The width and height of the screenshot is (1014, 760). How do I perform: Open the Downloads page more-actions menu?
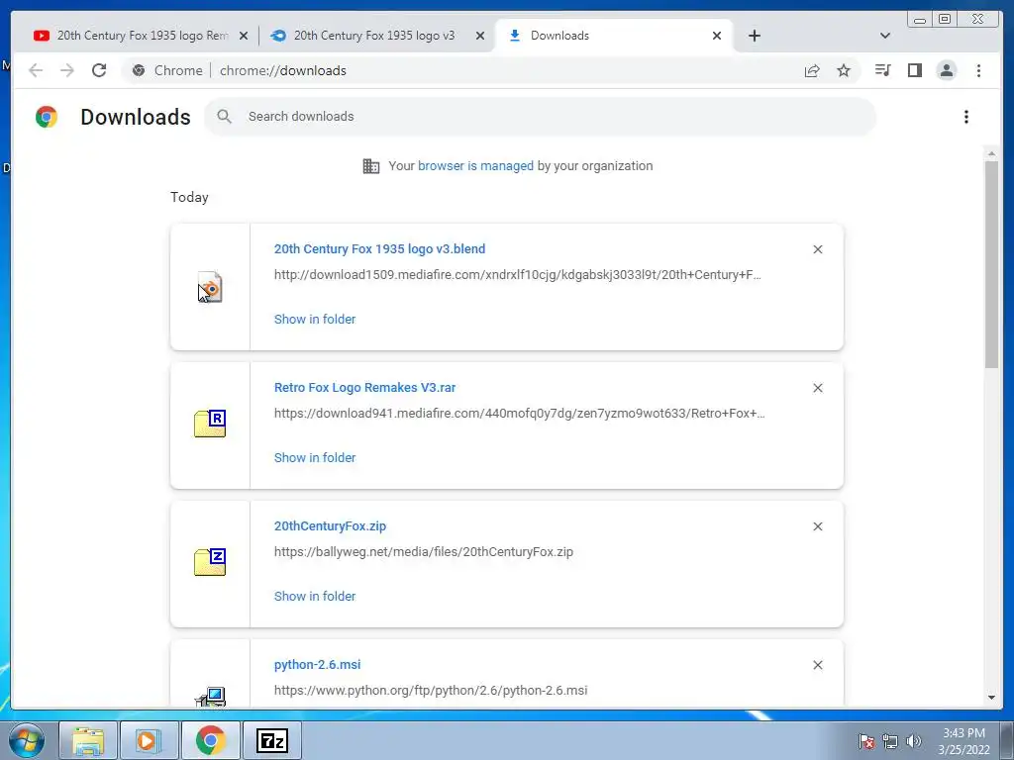point(966,117)
